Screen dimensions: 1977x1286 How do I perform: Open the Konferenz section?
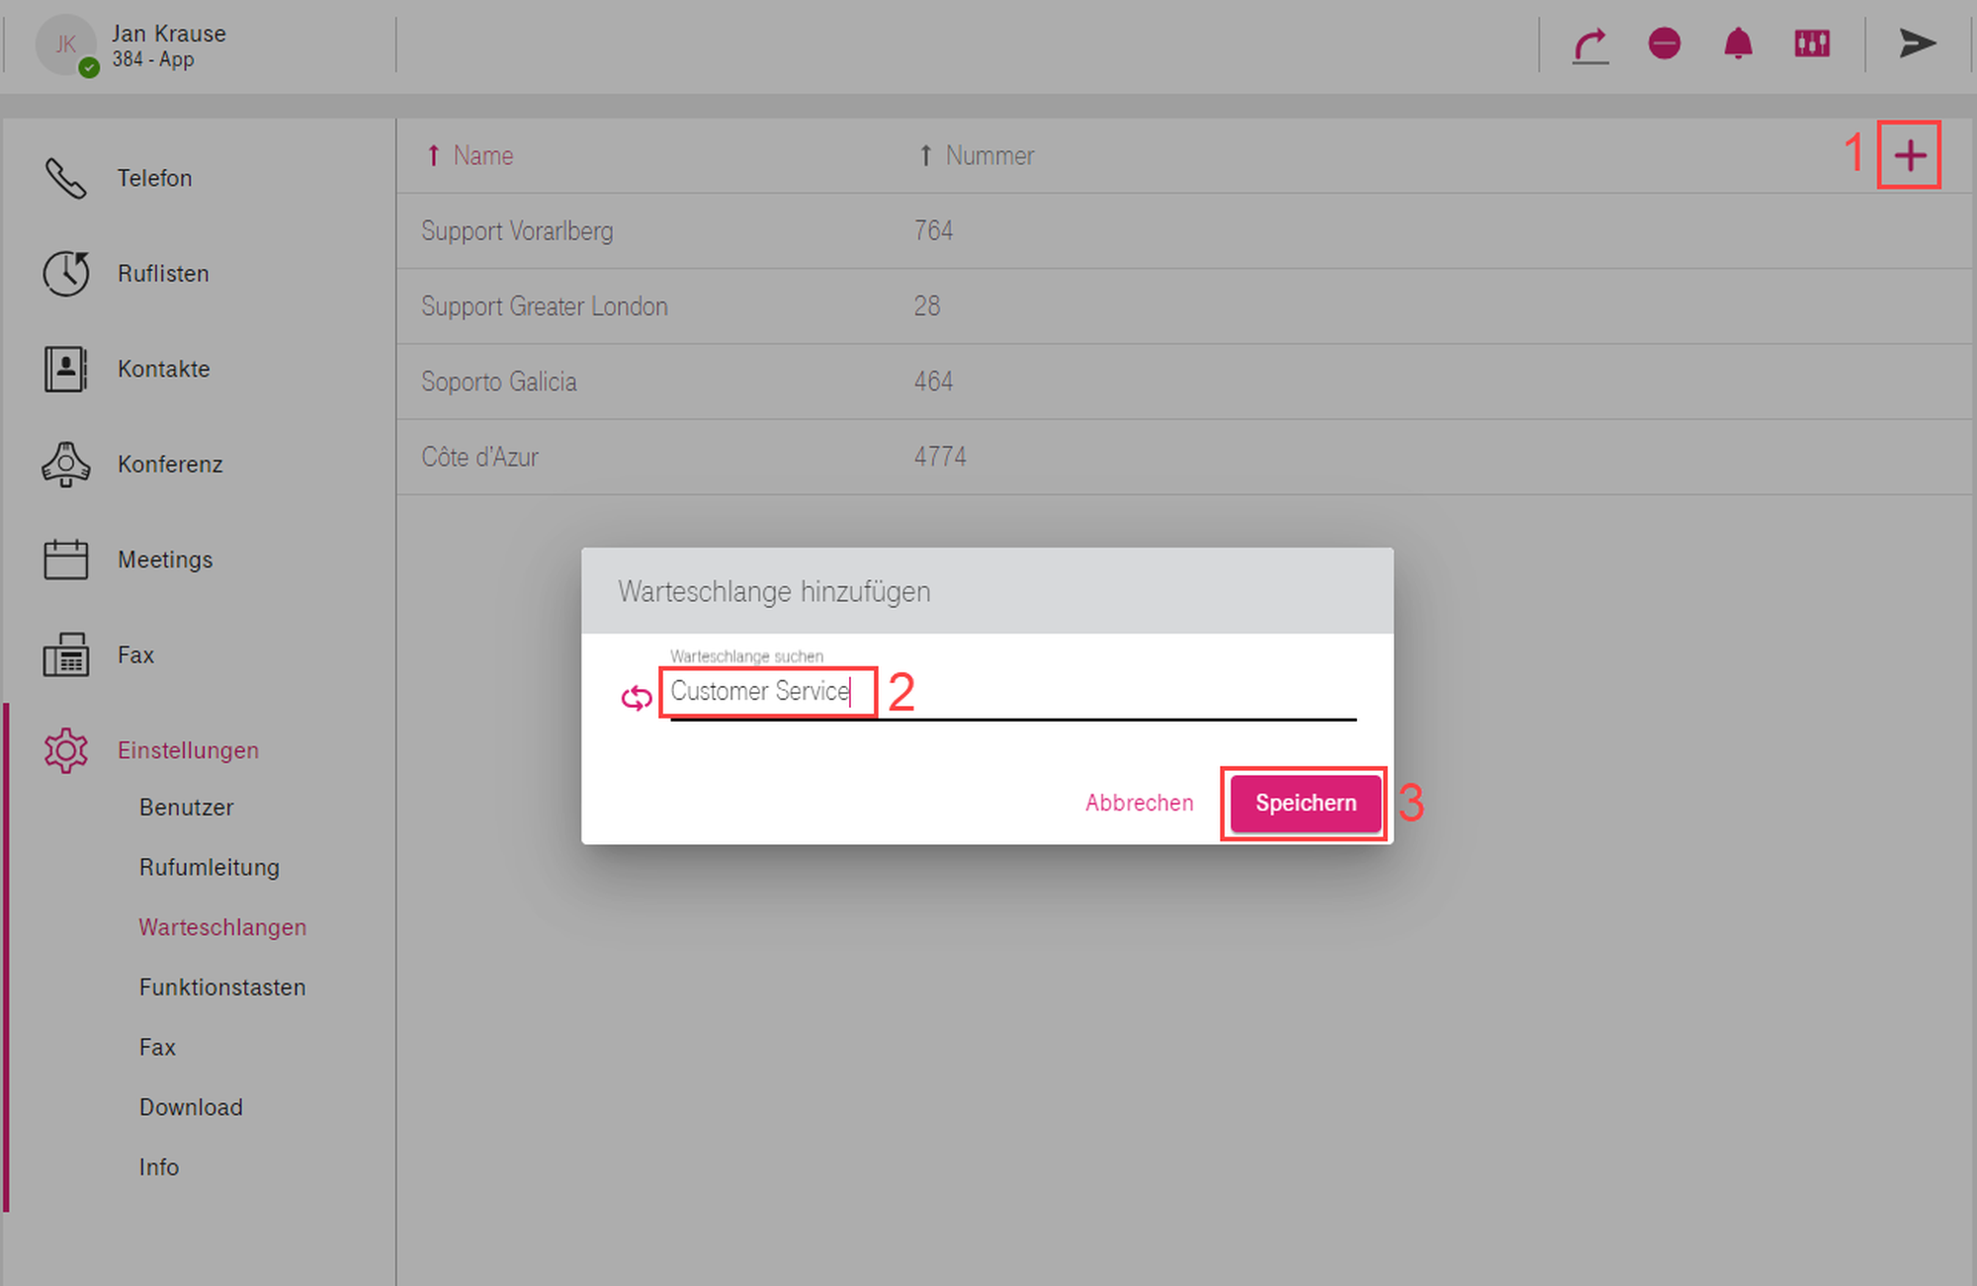coord(169,465)
